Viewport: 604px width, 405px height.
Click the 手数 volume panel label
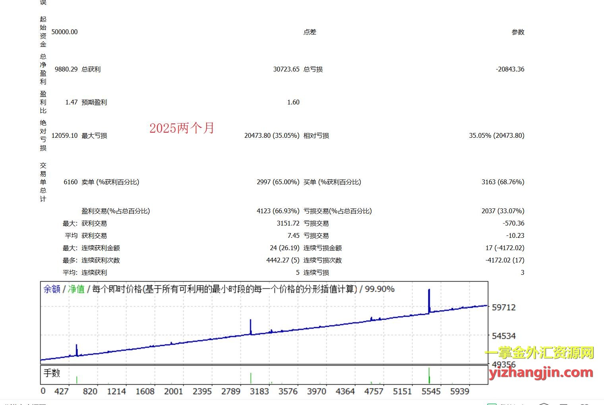(52, 373)
